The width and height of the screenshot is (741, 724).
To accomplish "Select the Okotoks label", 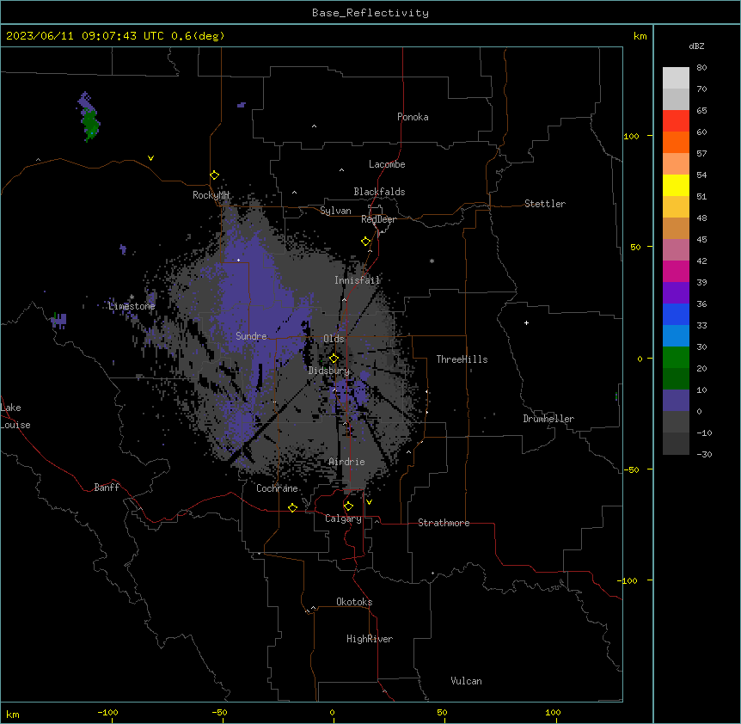I will pos(354,602).
